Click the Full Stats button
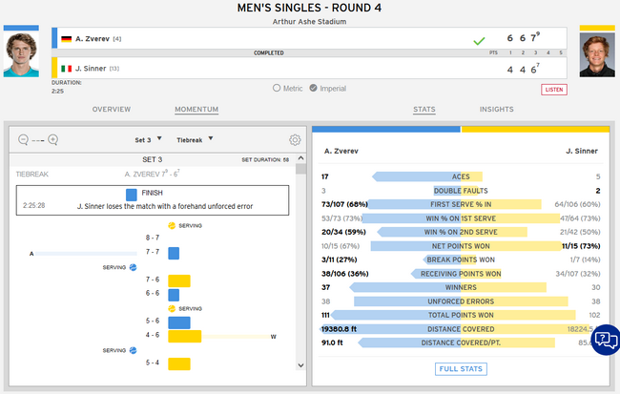Screen dimensions: 620x394 tap(461, 369)
